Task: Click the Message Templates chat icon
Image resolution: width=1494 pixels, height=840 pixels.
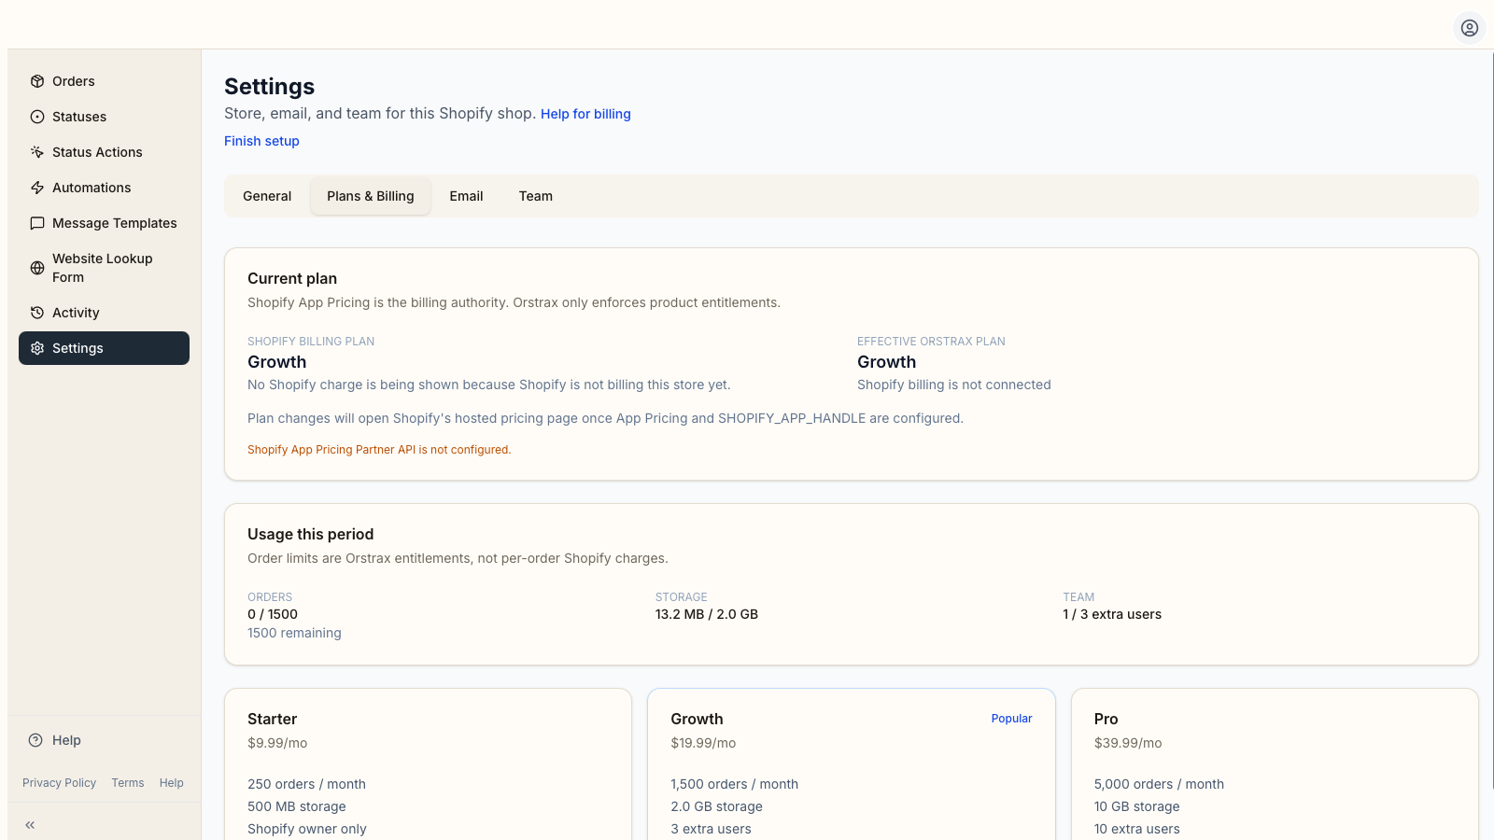Action: pos(37,223)
